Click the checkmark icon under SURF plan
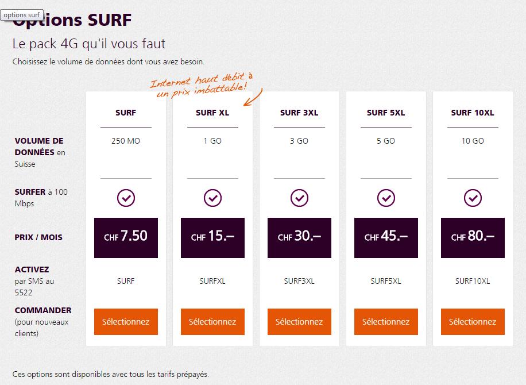Viewport: 526px width, 385px height. (x=126, y=198)
